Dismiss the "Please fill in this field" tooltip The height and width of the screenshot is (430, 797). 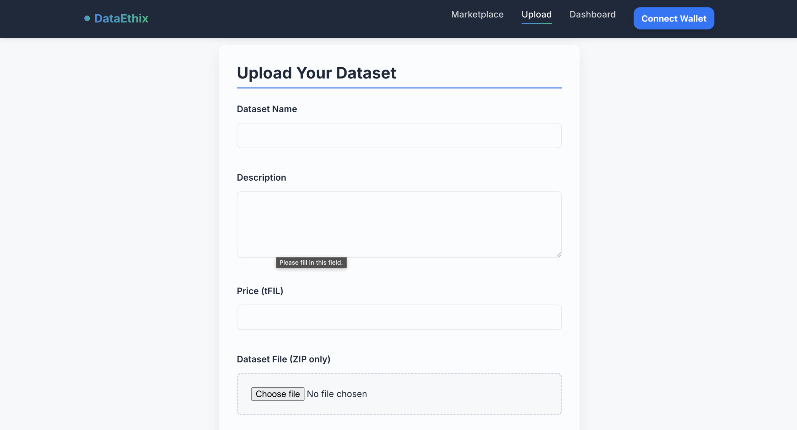click(x=311, y=262)
